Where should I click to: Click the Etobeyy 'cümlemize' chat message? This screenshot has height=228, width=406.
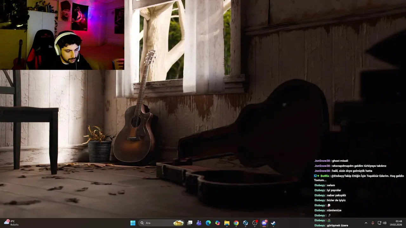tap(328, 210)
